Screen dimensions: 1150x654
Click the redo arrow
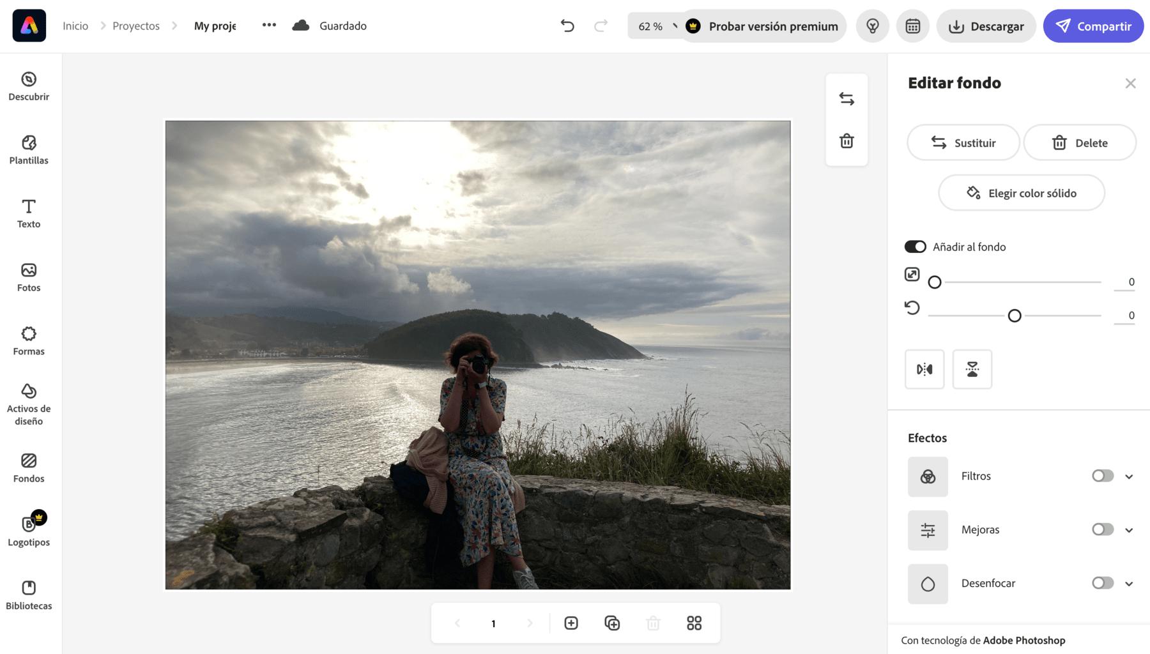tap(601, 26)
